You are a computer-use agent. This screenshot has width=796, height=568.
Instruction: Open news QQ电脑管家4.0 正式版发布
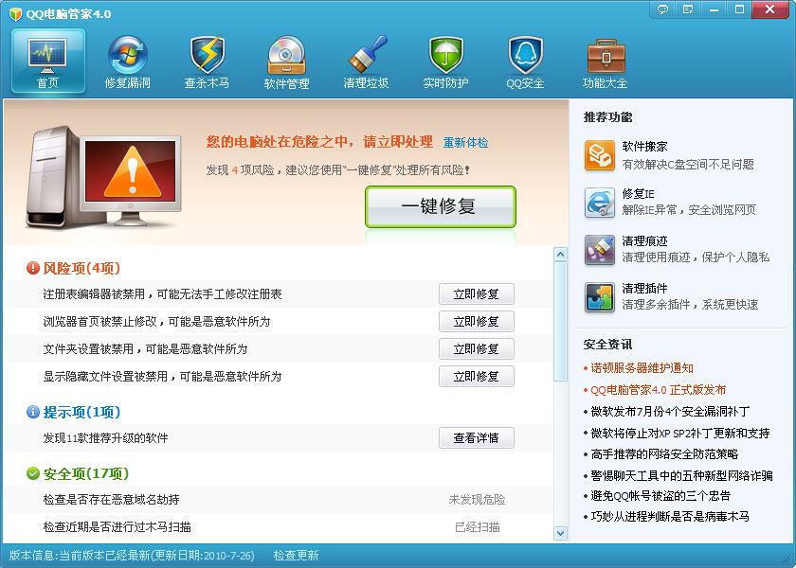tap(658, 389)
